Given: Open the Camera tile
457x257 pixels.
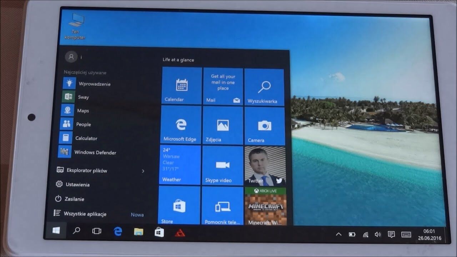Looking at the screenshot, I should pos(265,126).
